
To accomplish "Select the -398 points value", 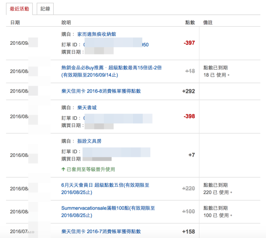I will point(189,116).
